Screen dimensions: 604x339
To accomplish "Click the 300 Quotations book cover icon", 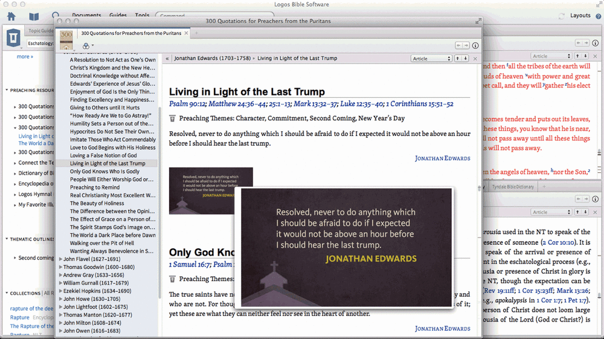I will [x=66, y=40].
